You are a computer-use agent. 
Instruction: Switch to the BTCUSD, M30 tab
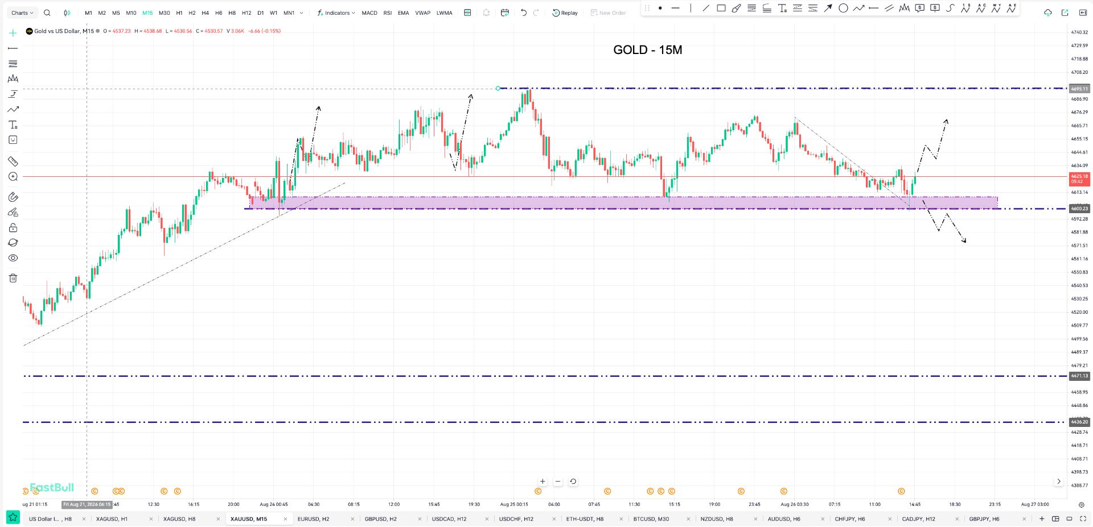pos(651,518)
